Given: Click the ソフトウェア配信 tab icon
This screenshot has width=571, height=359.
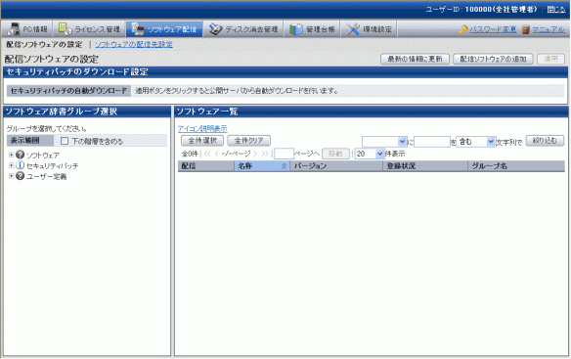Looking at the screenshot, I should (x=138, y=29).
